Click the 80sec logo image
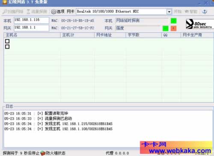This screenshot has width=214, height=156. (x=200, y=24)
